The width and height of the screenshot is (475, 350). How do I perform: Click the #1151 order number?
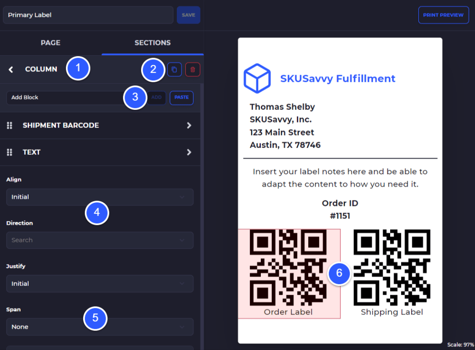click(x=340, y=216)
